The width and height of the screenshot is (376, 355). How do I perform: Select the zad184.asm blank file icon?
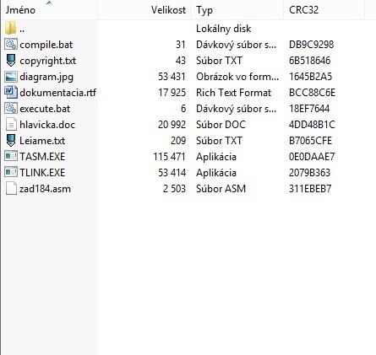pyautogui.click(x=11, y=188)
